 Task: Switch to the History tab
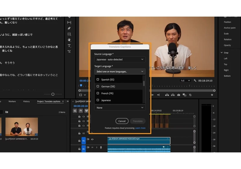pyautogui.click(x=26, y=101)
